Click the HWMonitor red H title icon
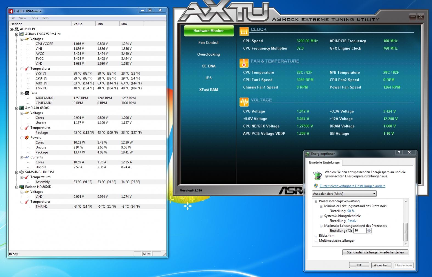Screen dimensions: 432x277 pos(11,11)
